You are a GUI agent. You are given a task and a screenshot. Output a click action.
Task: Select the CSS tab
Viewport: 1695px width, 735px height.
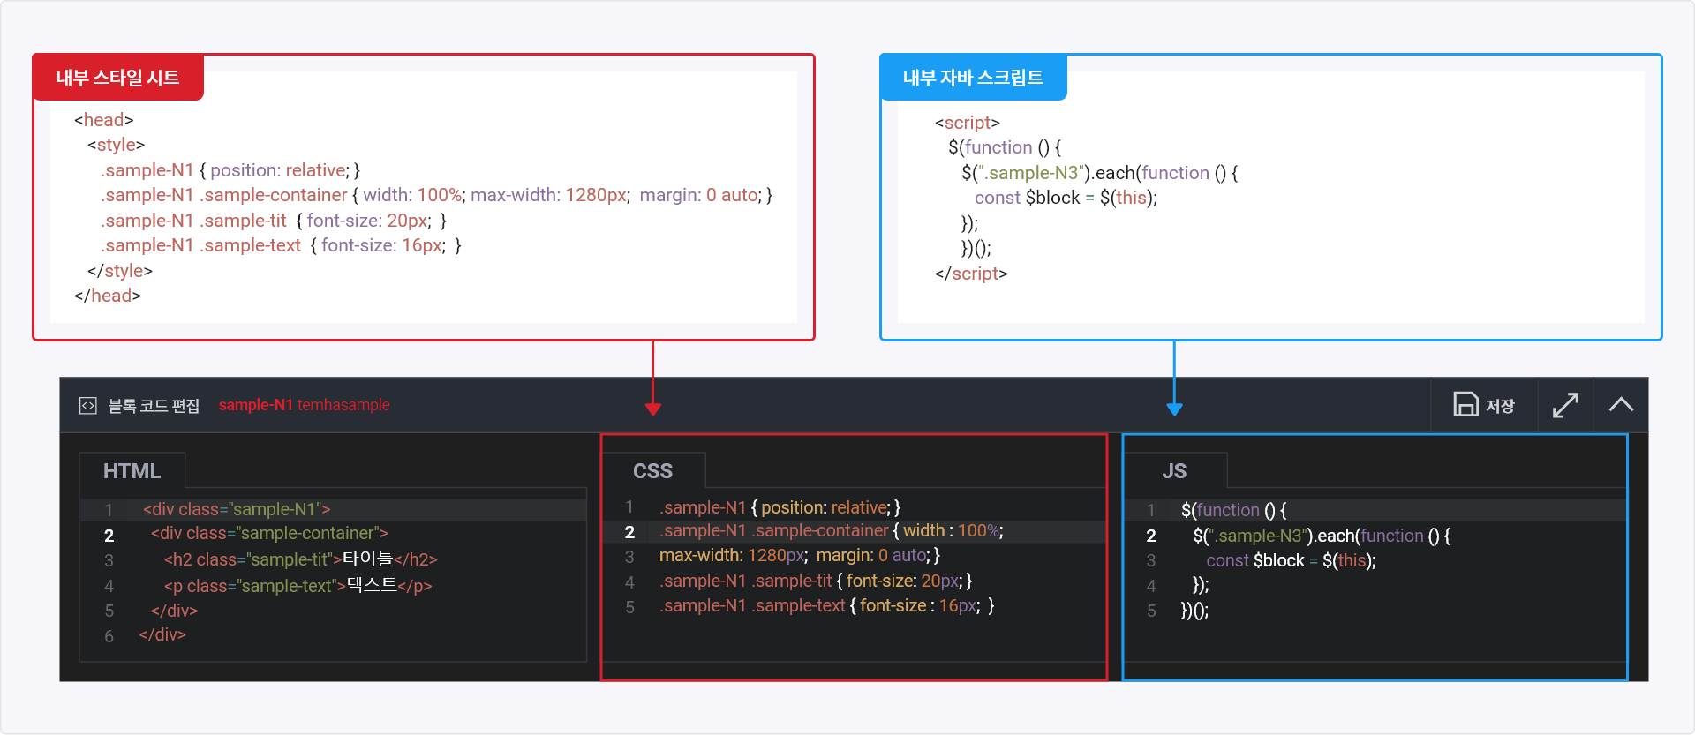[652, 471]
